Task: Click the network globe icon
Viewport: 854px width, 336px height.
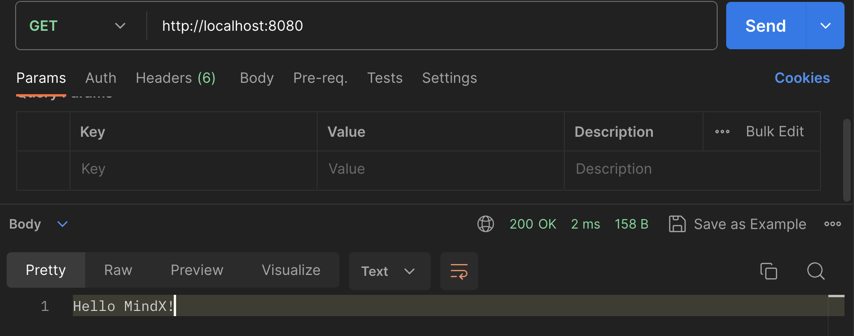Action: (485, 224)
